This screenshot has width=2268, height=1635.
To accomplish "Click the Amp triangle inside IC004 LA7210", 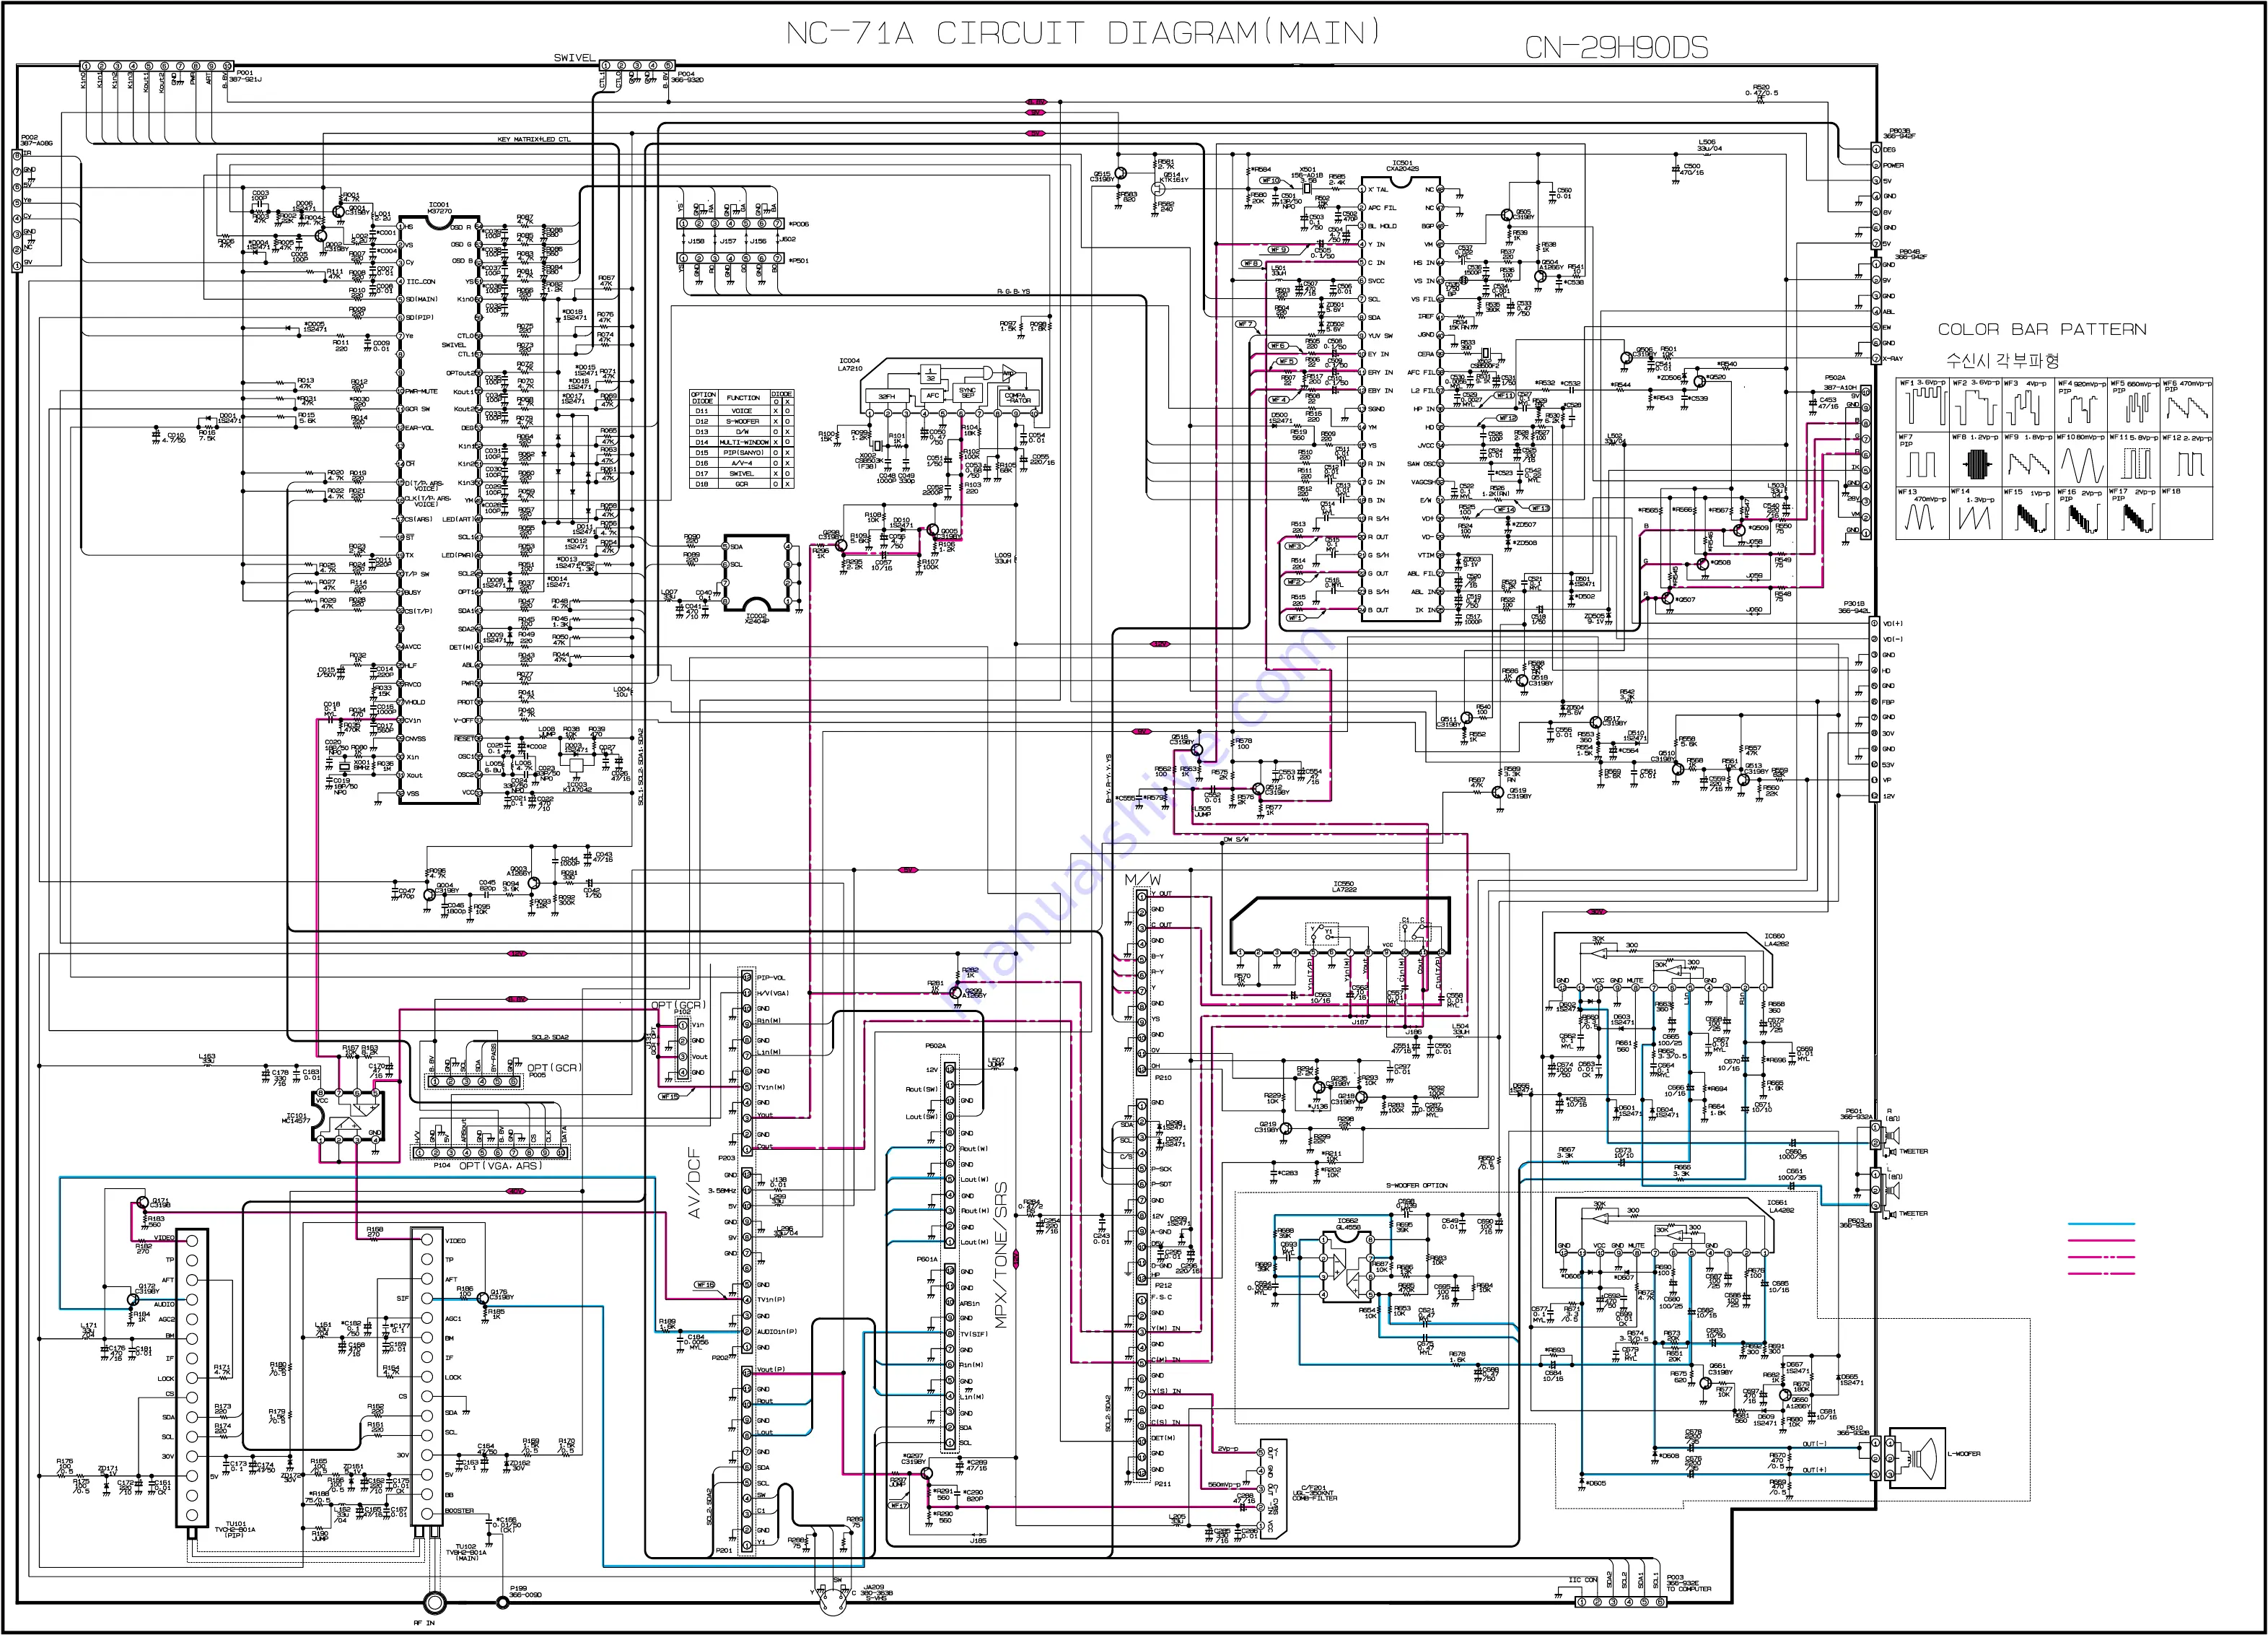I will click(1009, 373).
